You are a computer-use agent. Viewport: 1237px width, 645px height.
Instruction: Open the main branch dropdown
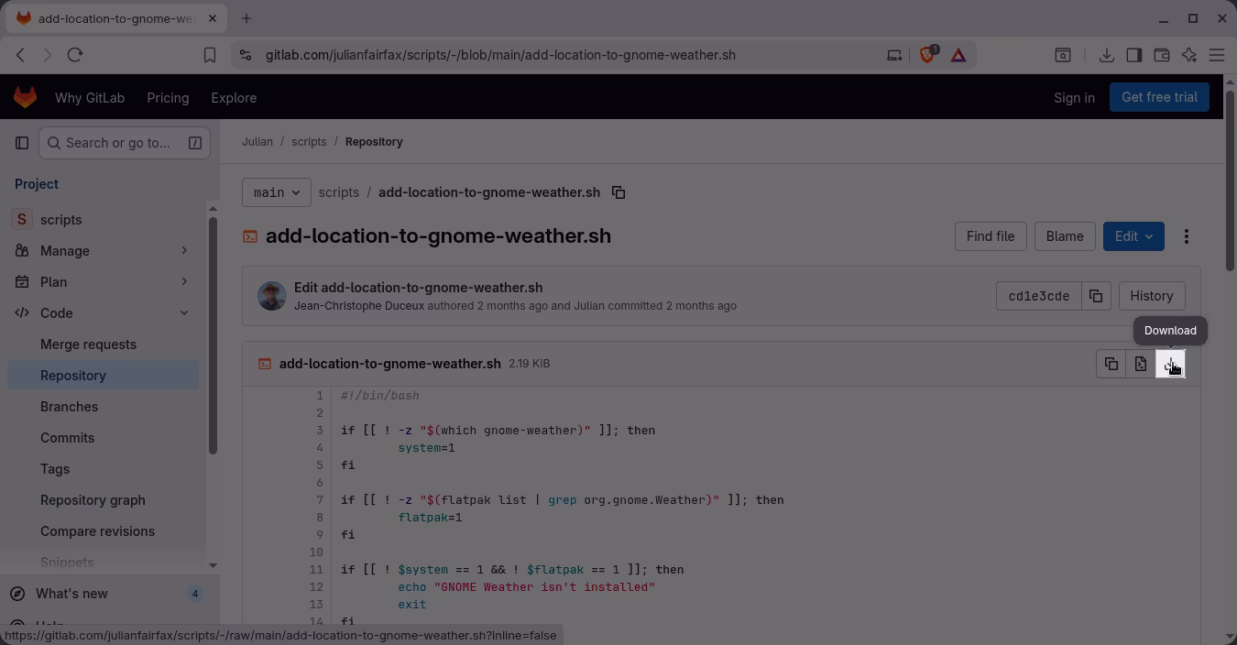276,192
